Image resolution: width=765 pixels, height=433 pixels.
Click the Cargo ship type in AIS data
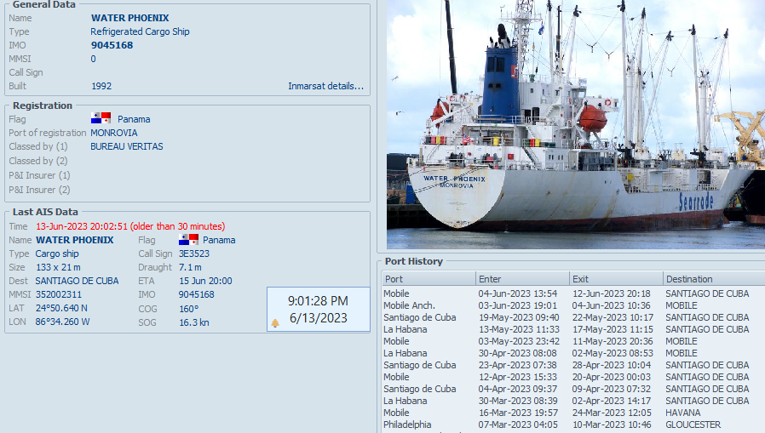click(56, 254)
